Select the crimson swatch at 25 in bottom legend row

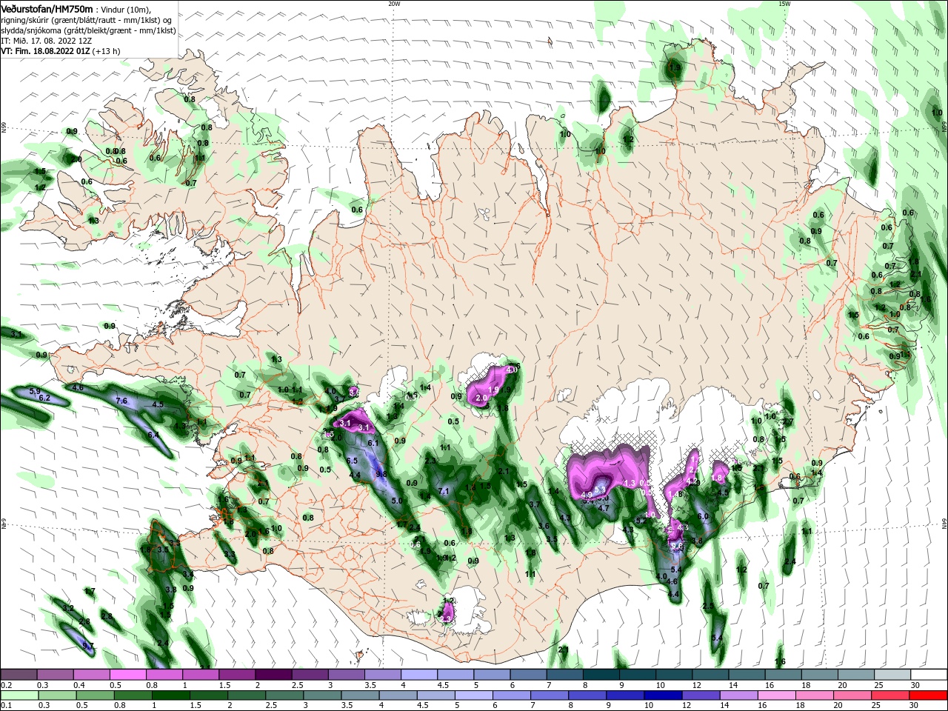pyautogui.click(x=891, y=695)
